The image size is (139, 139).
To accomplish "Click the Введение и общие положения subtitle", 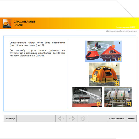I will tap(121, 31).
